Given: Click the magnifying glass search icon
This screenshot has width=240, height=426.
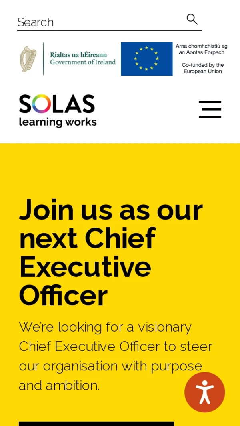Looking at the screenshot, I should pyautogui.click(x=192, y=19).
